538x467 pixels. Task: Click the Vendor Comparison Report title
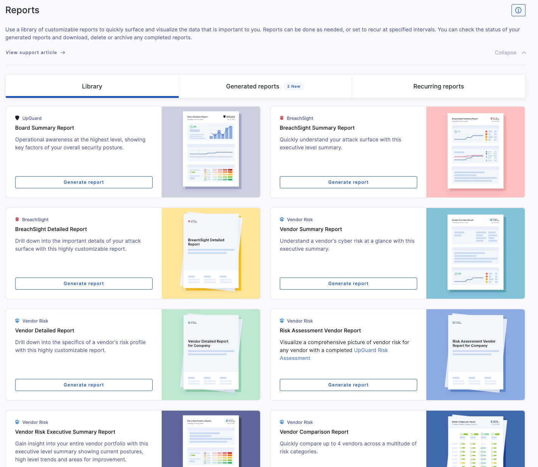314,432
